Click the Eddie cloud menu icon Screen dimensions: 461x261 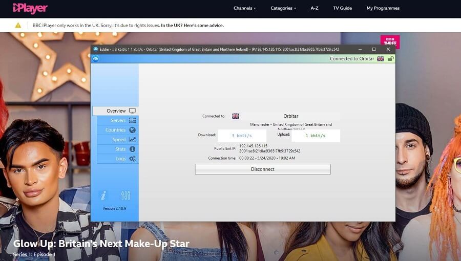96,59
